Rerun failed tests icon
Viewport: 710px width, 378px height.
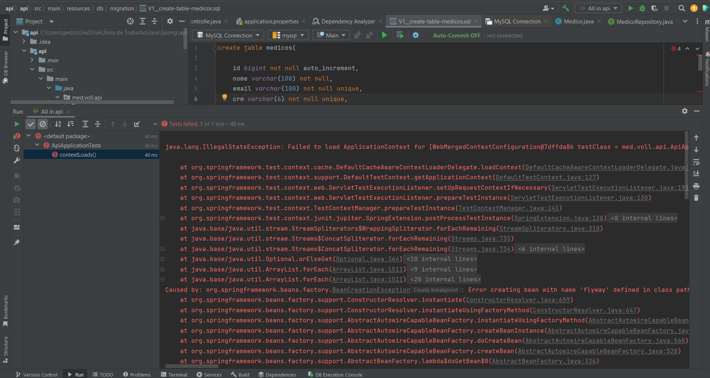tap(17, 136)
